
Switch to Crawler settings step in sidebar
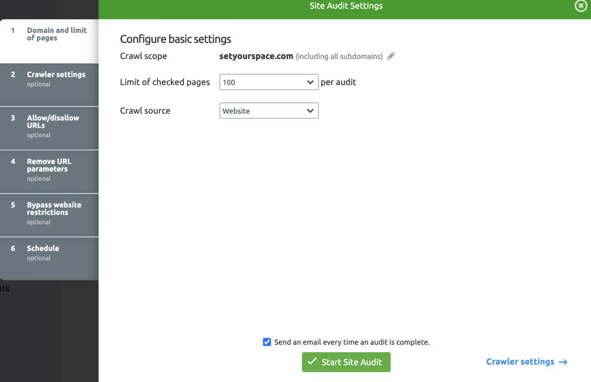click(x=49, y=85)
